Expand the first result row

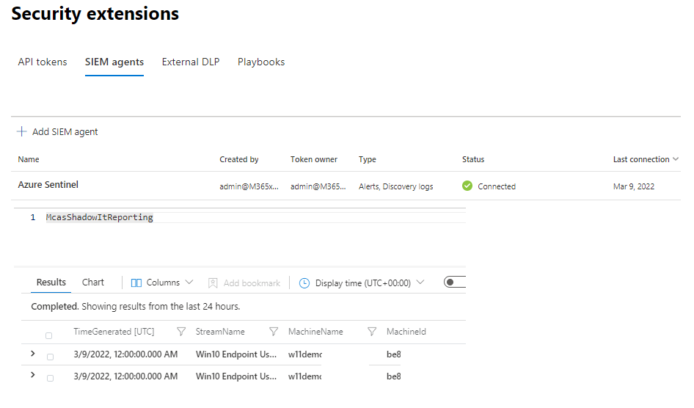[x=32, y=354]
